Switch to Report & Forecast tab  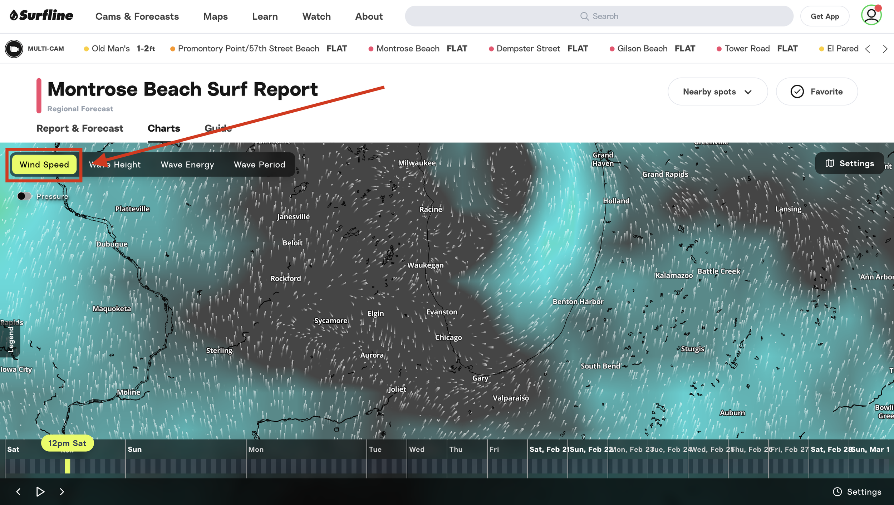(x=80, y=128)
